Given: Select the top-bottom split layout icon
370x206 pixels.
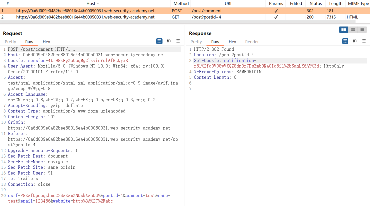Looking at the screenshot, I should tap(353, 30).
